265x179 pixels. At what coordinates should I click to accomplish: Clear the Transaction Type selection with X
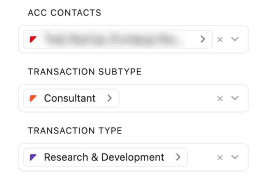[x=220, y=157]
